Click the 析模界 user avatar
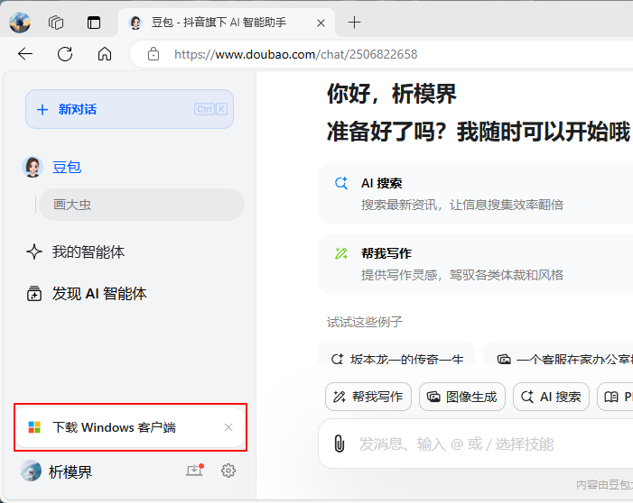Screen dimensions: 633x503 [x=31, y=471]
